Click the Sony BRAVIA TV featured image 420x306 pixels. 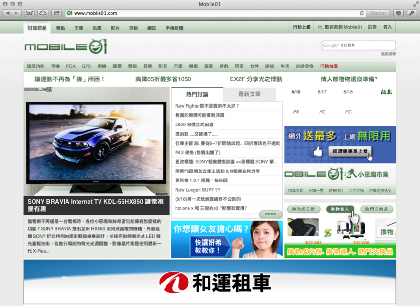click(x=97, y=141)
